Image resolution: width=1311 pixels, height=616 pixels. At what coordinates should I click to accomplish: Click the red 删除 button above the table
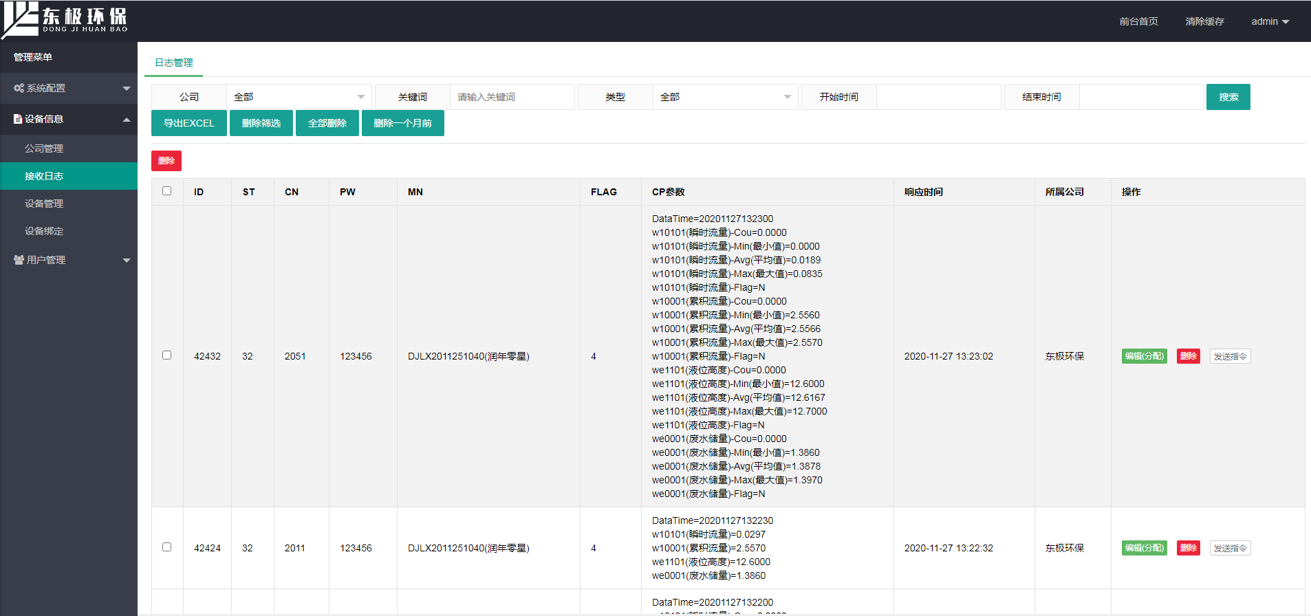pyautogui.click(x=166, y=161)
